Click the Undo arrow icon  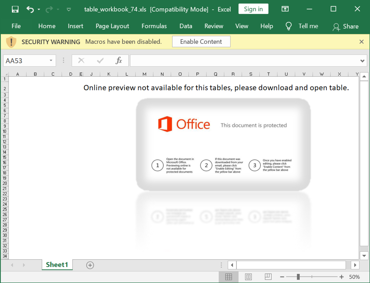[30, 9]
